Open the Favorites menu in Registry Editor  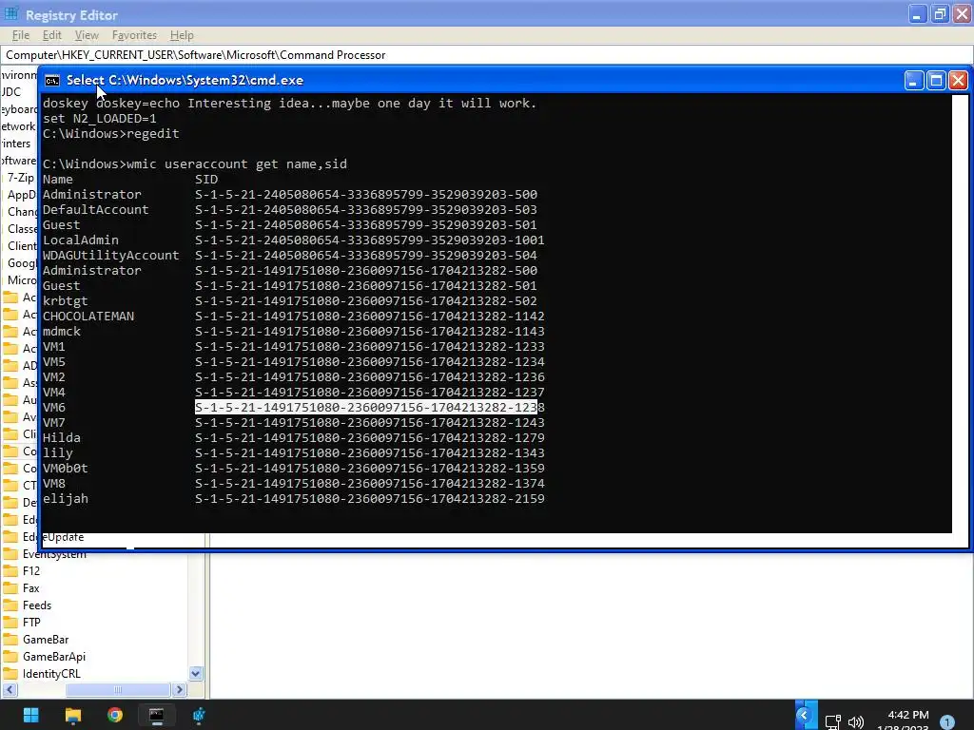134,35
